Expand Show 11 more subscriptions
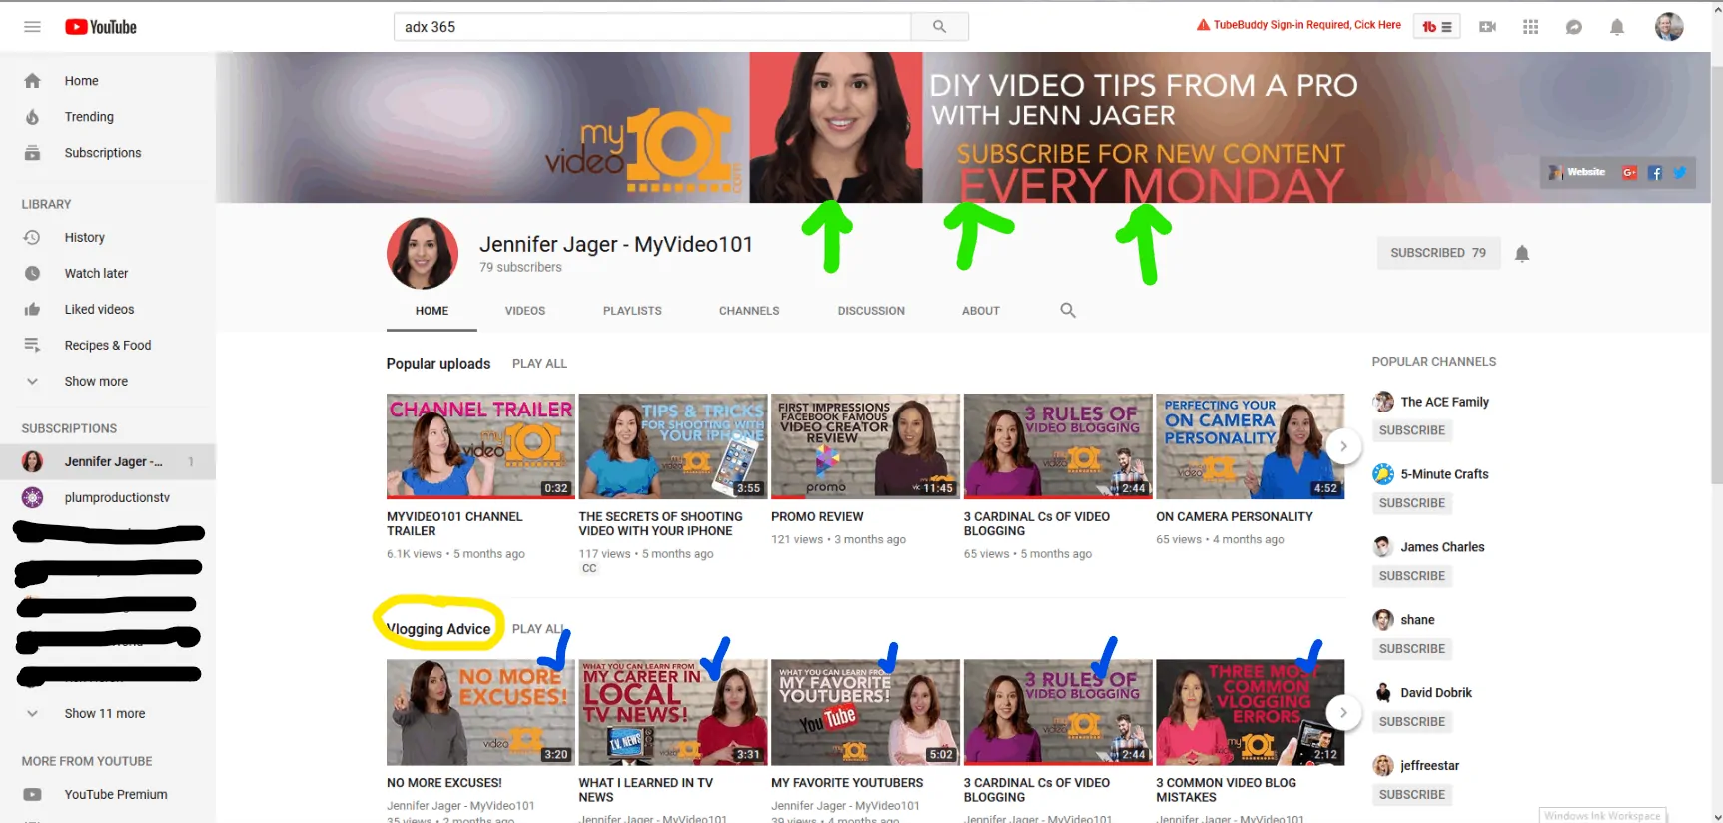 click(104, 713)
